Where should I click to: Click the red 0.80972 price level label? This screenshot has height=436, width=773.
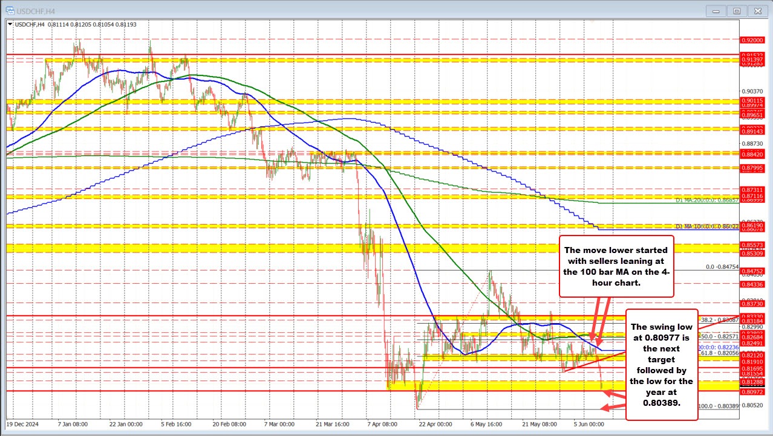752,391
